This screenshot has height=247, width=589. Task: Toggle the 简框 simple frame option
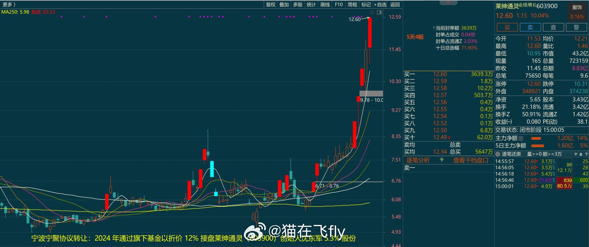(x=352, y=4)
